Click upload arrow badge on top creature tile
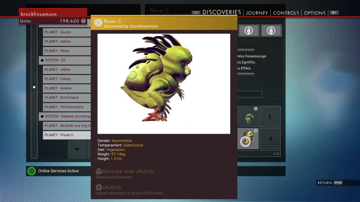The height and width of the screenshot is (202, 360). 256,109
